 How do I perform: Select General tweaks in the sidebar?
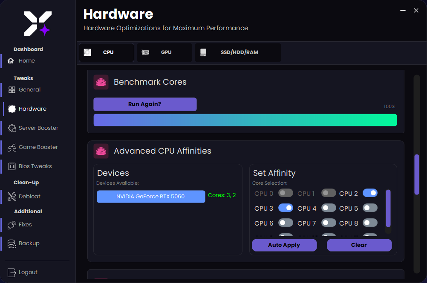(30, 89)
